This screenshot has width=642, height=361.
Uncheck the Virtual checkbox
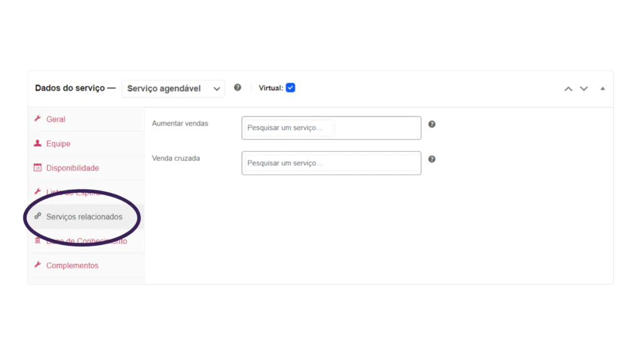290,88
